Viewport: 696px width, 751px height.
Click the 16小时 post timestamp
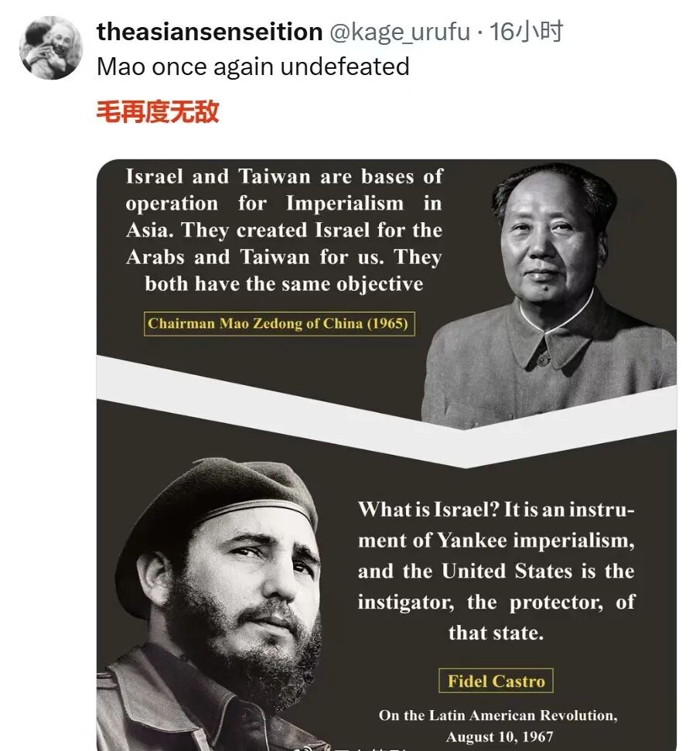click(x=527, y=32)
